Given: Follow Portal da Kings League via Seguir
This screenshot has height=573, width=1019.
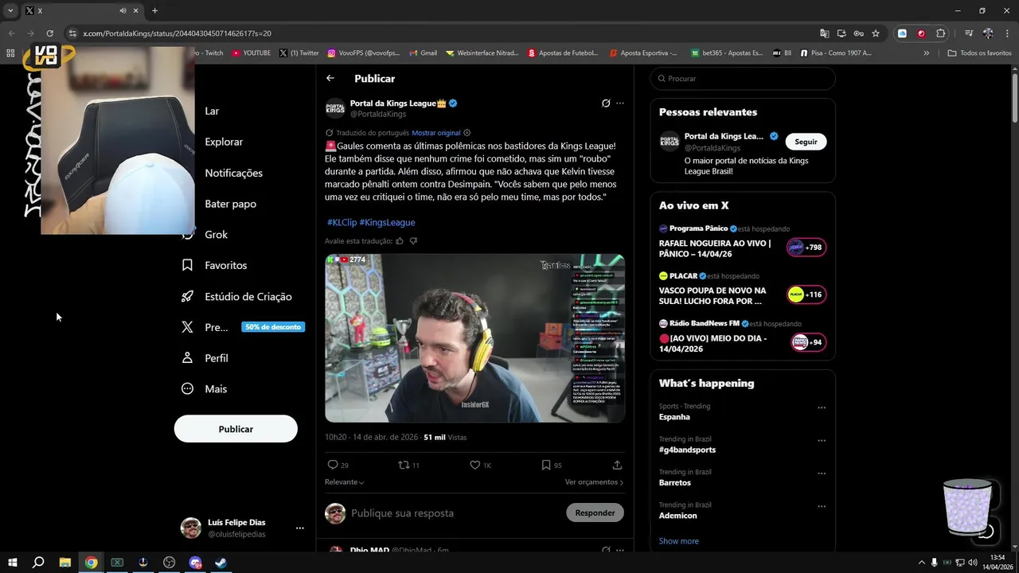Looking at the screenshot, I should coord(806,142).
